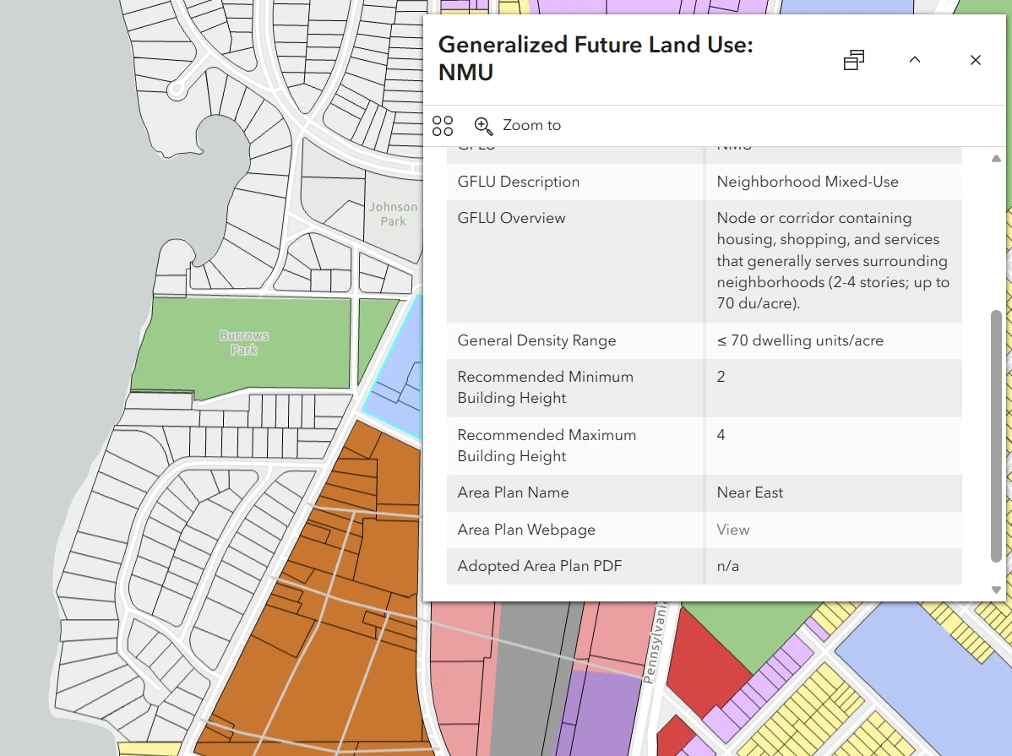Viewport: 1012px width, 756px height.
Task: Select the red parcel right of Pennsylvania street
Action: click(x=705, y=667)
